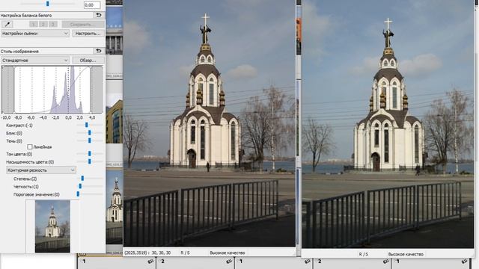479x269 pixels.
Task: Click the Блик slider handle
Action: tap(90, 133)
